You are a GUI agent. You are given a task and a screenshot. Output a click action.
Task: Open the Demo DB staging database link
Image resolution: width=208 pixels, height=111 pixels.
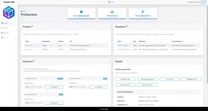122,45
